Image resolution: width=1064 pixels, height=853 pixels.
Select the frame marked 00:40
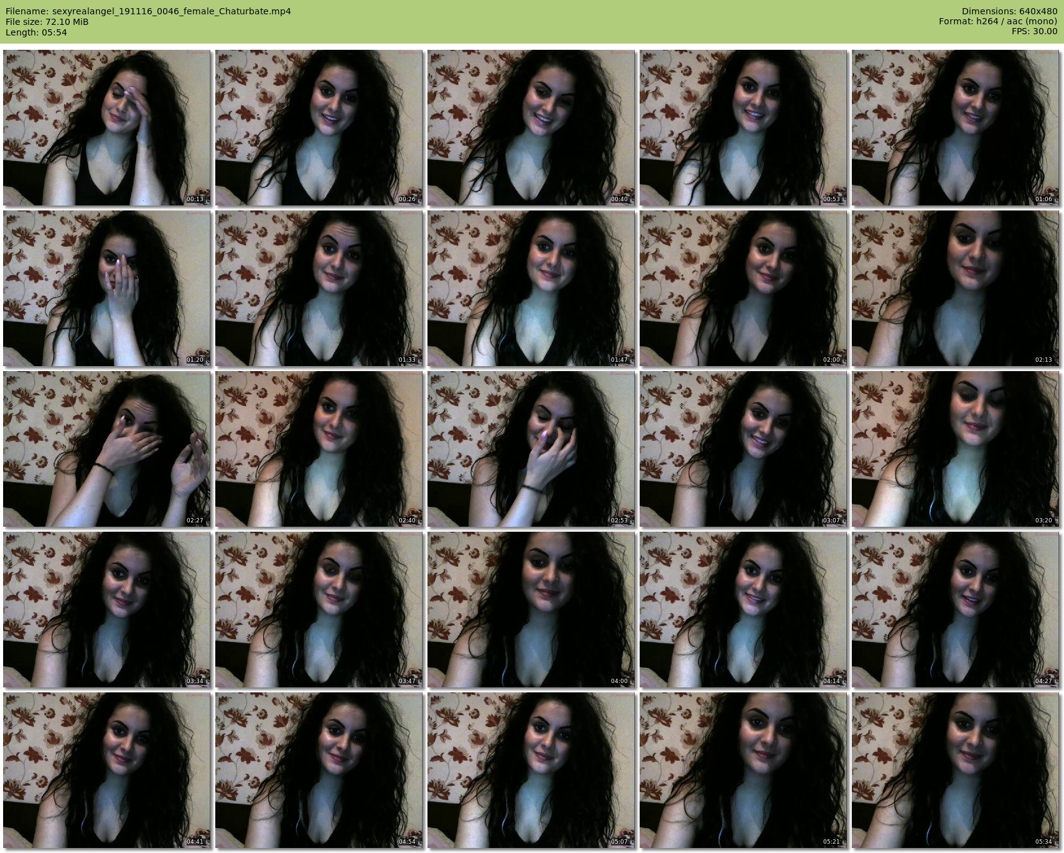coord(531,128)
